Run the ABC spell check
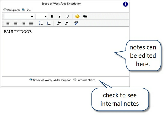Screen dimensions: 166x116 click(x=76, y=23)
